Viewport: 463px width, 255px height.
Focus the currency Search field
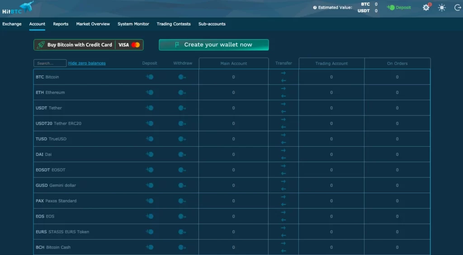[50, 63]
